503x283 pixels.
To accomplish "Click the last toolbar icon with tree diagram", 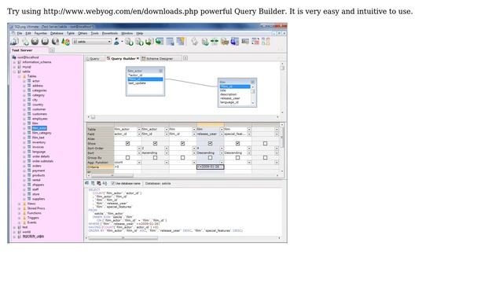I will pos(266,42).
